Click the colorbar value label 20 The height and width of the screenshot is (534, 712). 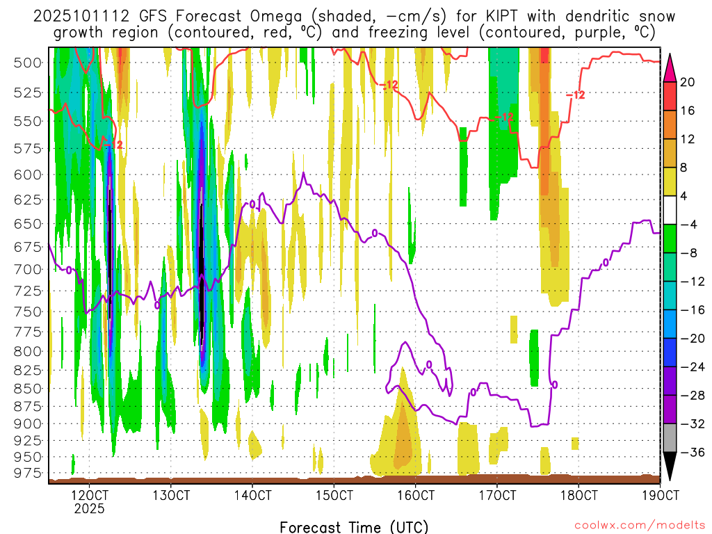point(688,82)
